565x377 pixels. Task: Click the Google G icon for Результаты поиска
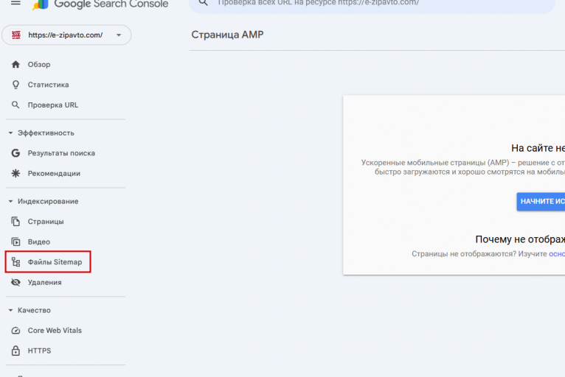[x=15, y=153]
